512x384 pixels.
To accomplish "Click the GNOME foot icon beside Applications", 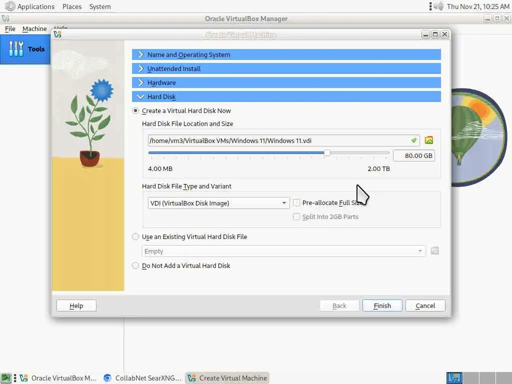I will (x=10, y=6).
